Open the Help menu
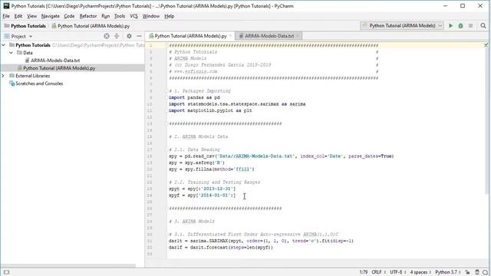Screen dimensions: 491x276 pyautogui.click(x=169, y=16)
